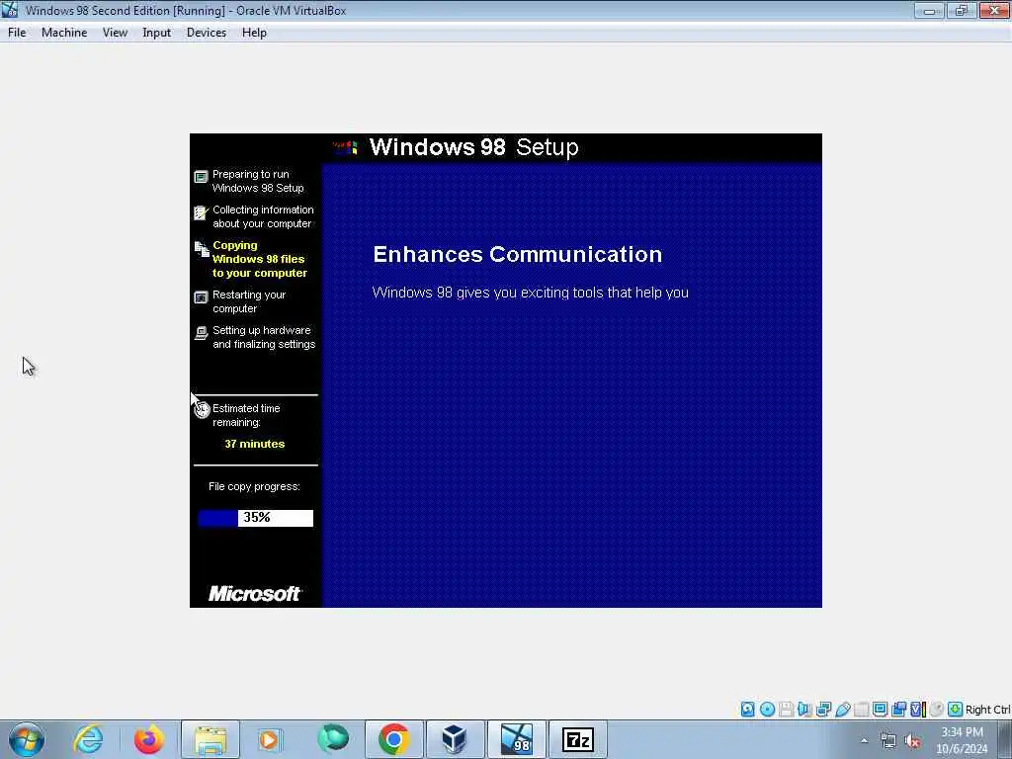Click the VirtualBox window title icon
Screen dimensions: 1012x759
coord(10,10)
